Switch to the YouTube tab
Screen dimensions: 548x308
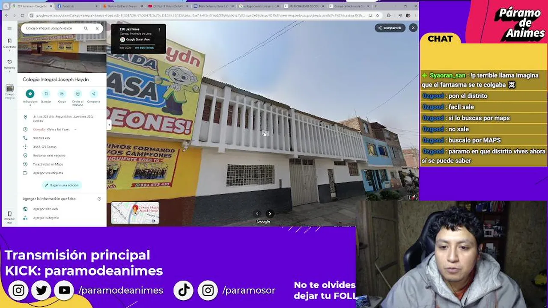167,6
